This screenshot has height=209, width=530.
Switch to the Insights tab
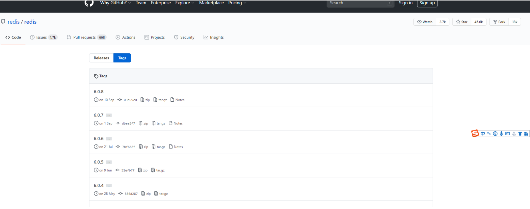pyautogui.click(x=214, y=37)
